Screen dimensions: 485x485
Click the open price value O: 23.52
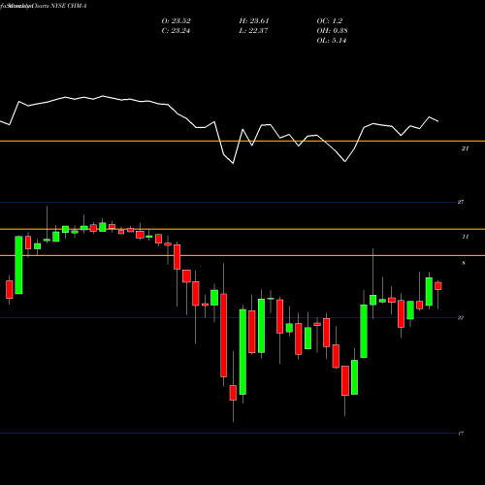[176, 21]
